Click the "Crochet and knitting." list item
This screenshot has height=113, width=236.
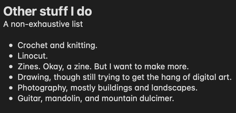(58, 45)
